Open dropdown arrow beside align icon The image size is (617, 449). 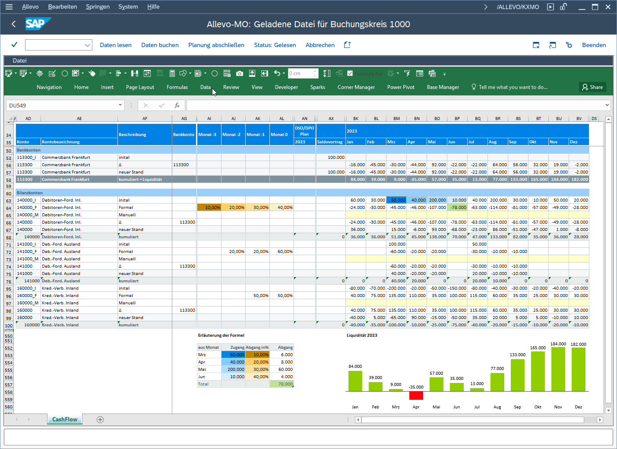click(125, 73)
